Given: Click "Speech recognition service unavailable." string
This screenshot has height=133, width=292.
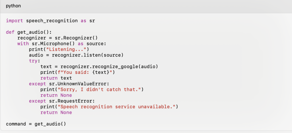Looking at the screenshot, I should click(x=116, y=107).
